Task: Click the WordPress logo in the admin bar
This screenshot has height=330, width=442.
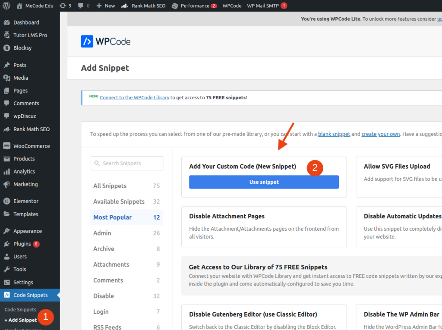Action: pyautogui.click(x=6, y=6)
